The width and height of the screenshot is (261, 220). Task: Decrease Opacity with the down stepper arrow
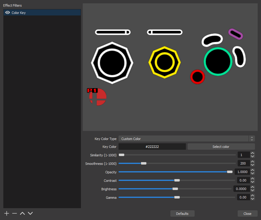click(x=252, y=173)
